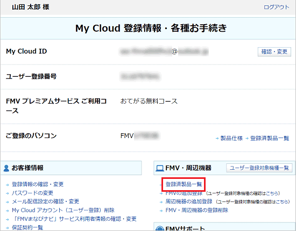Screen dimensions: 296x231
Task: Open 「FMVまなびナビ」サービス利用者情報の確認・変更 link
Action: pyautogui.click(x=74, y=219)
